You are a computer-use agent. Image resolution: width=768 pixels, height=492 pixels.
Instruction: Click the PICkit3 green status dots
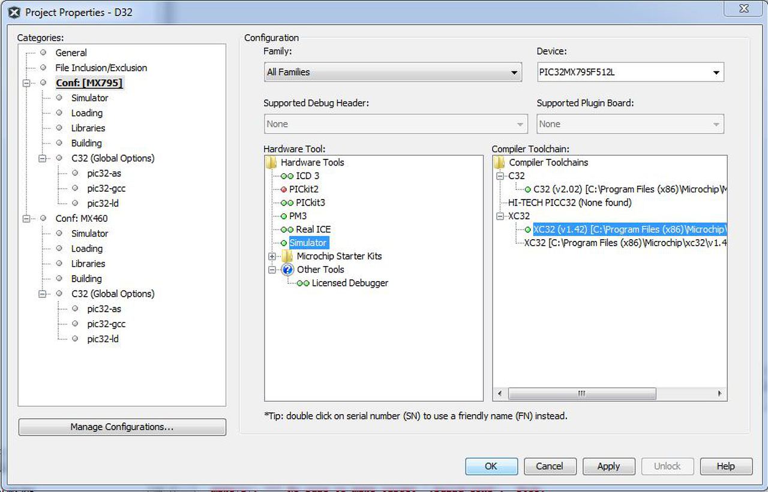tap(287, 203)
